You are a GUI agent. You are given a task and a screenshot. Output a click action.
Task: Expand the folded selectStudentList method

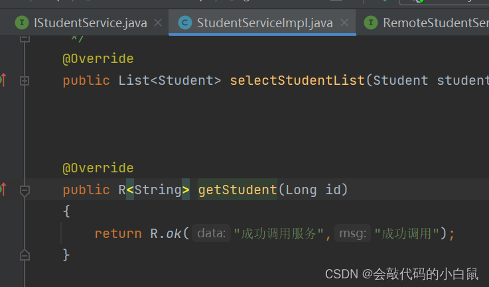point(25,81)
